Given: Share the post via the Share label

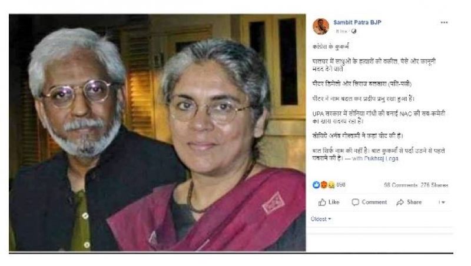Looking at the screenshot, I should click(414, 202).
